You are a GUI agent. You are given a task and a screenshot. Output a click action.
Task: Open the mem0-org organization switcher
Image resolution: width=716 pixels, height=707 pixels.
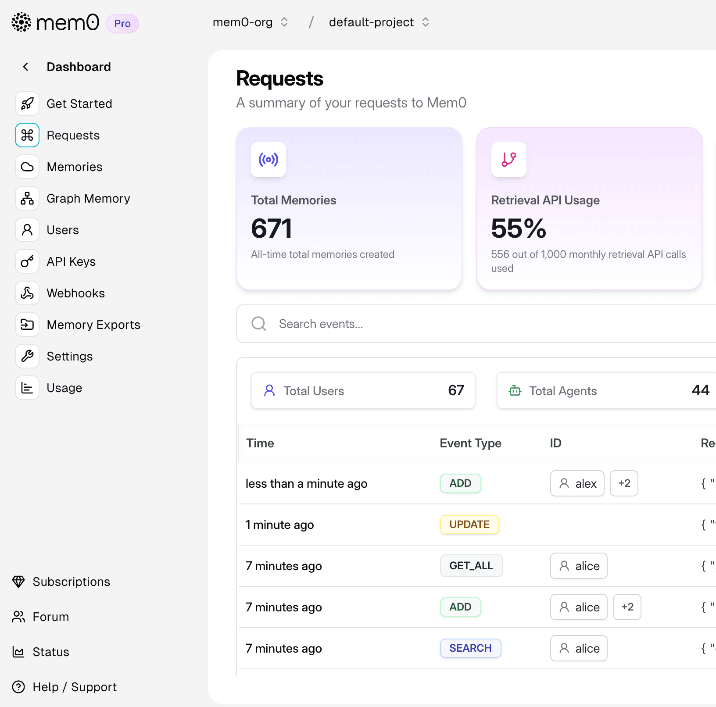251,22
